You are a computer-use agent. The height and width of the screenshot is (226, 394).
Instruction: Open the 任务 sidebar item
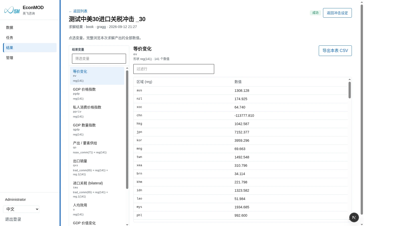pyautogui.click(x=30, y=38)
